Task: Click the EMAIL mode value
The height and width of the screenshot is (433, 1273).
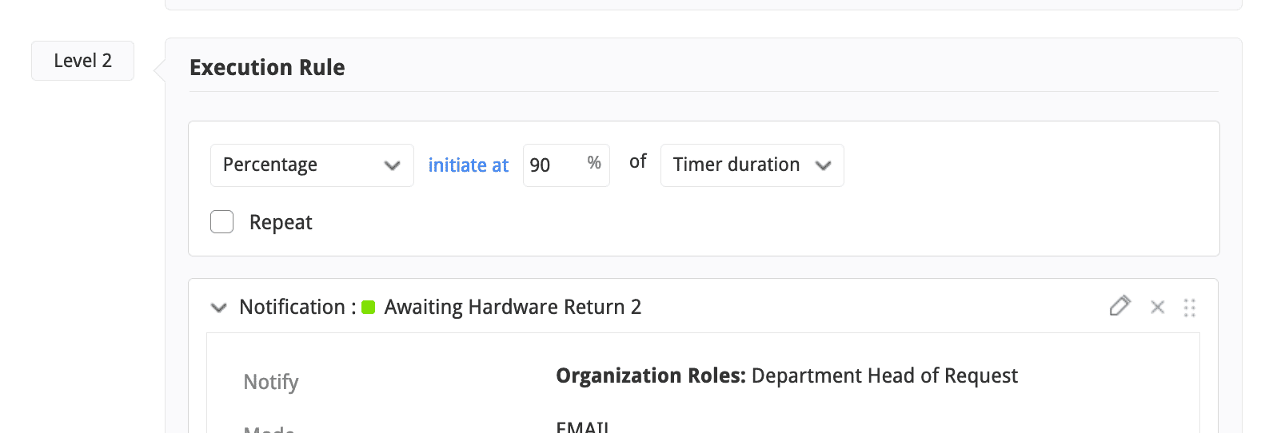Action: click(582, 427)
